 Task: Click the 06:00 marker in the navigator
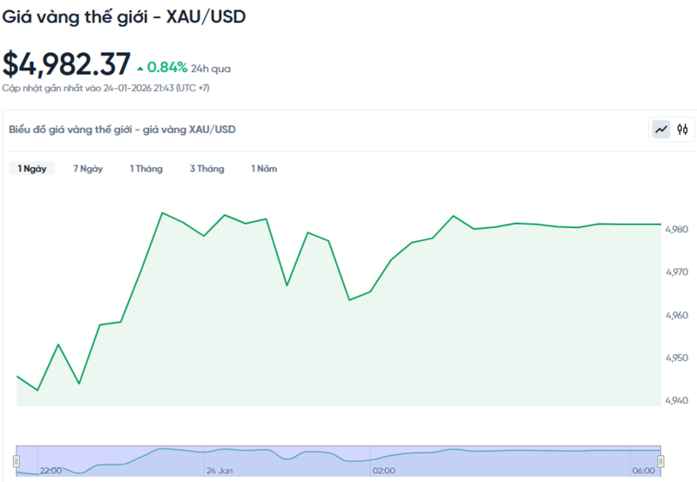coord(643,471)
